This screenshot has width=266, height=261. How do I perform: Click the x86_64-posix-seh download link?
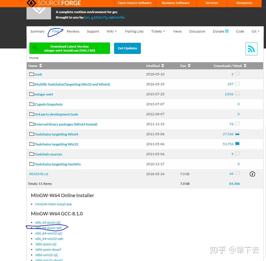[x=48, y=228]
